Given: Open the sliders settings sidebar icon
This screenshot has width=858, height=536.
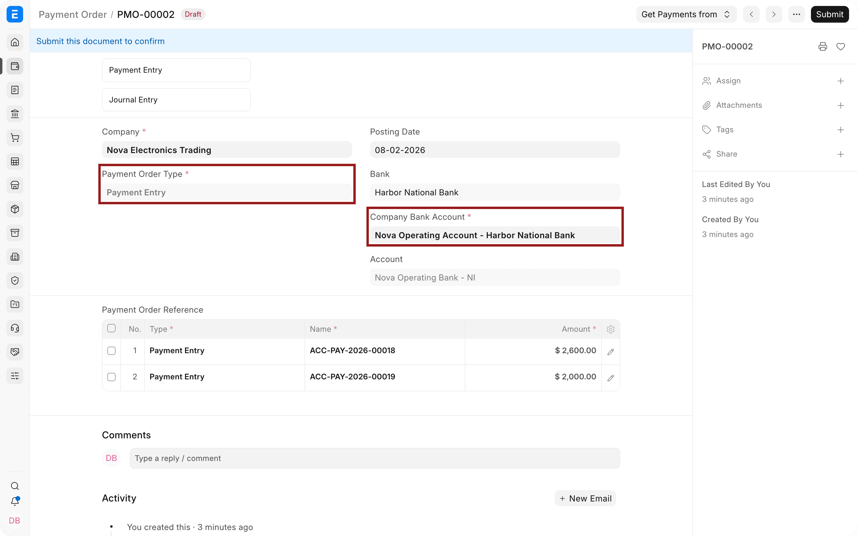Looking at the screenshot, I should (x=15, y=376).
